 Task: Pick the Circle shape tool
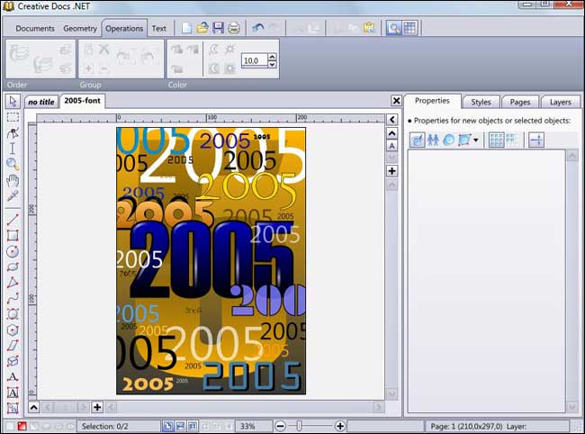tap(13, 251)
